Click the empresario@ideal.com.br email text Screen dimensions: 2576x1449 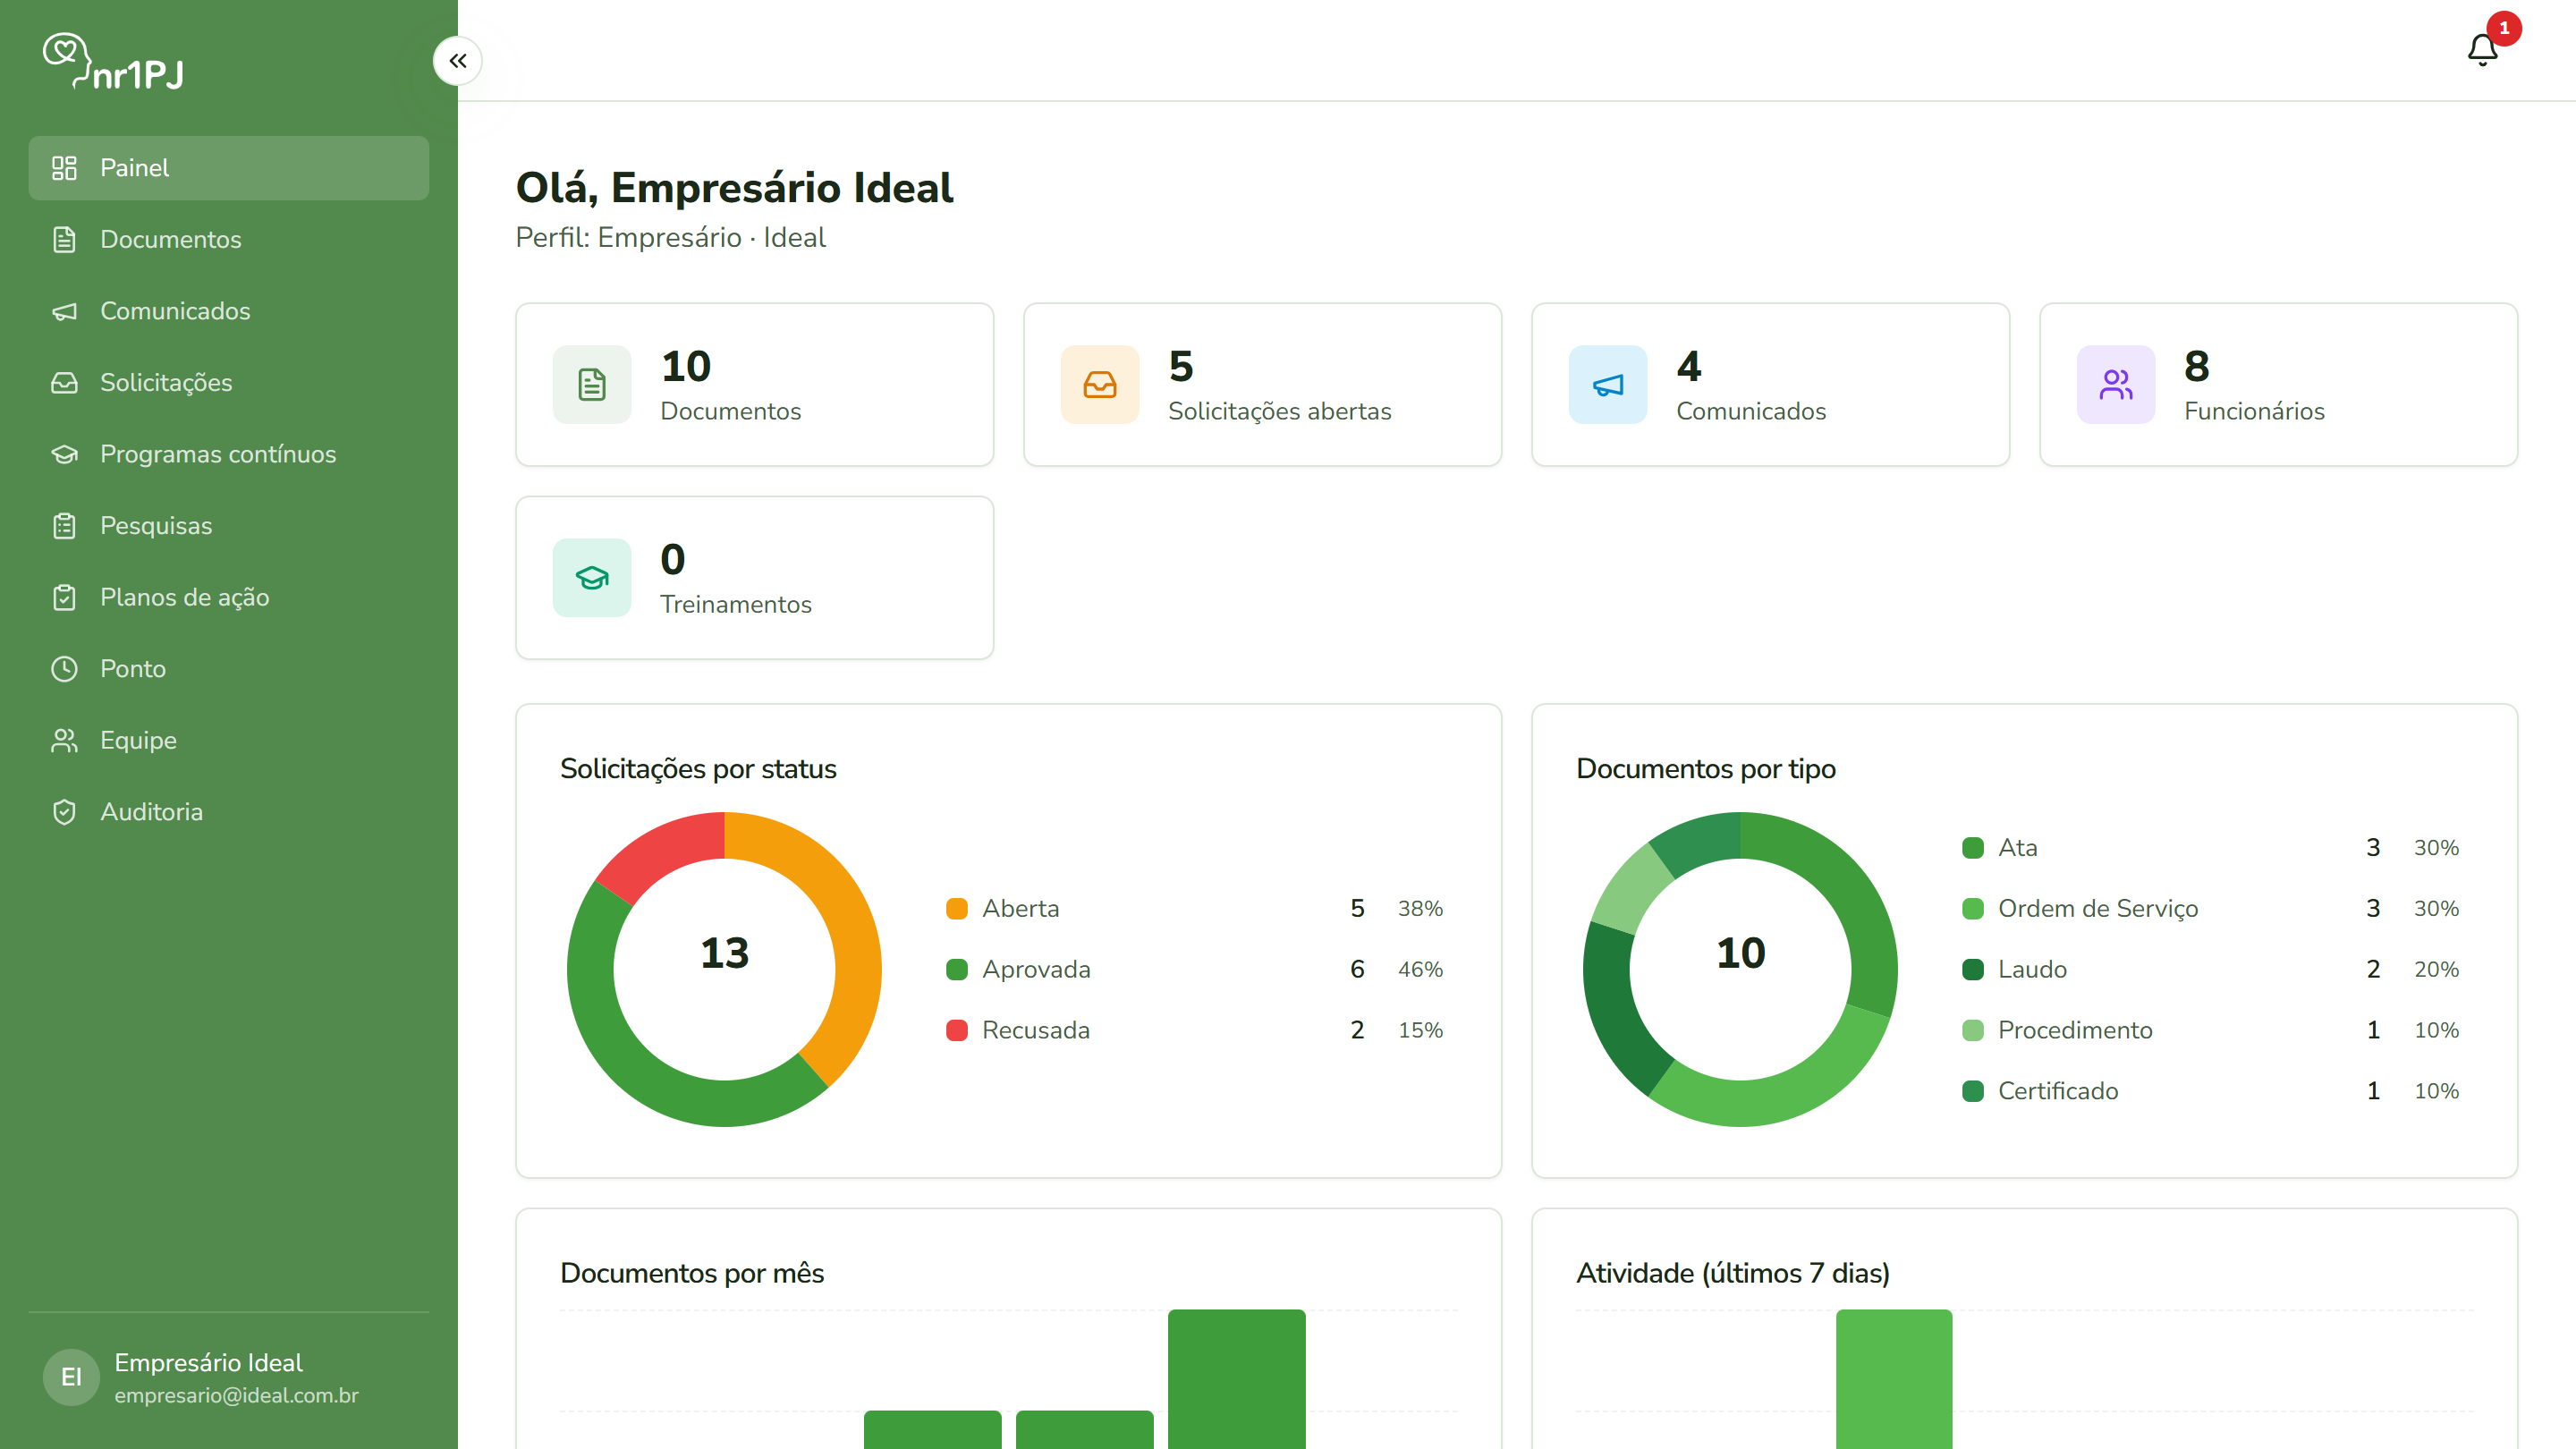coord(236,1395)
